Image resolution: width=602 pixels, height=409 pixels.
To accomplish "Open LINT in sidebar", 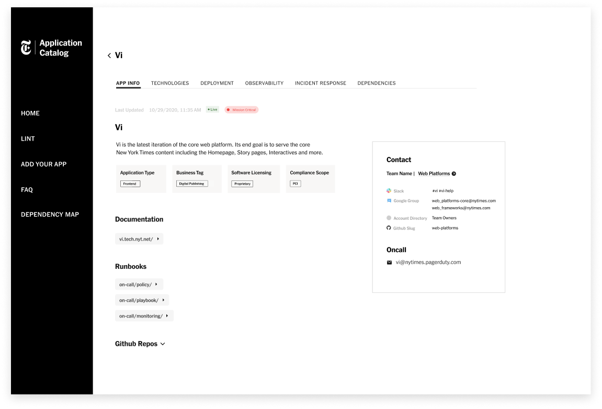I will (x=28, y=139).
